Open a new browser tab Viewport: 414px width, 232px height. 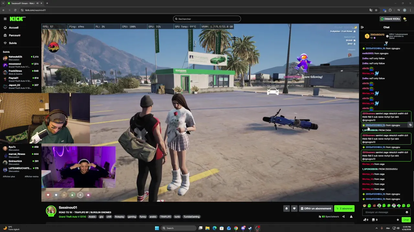tap(47, 3)
